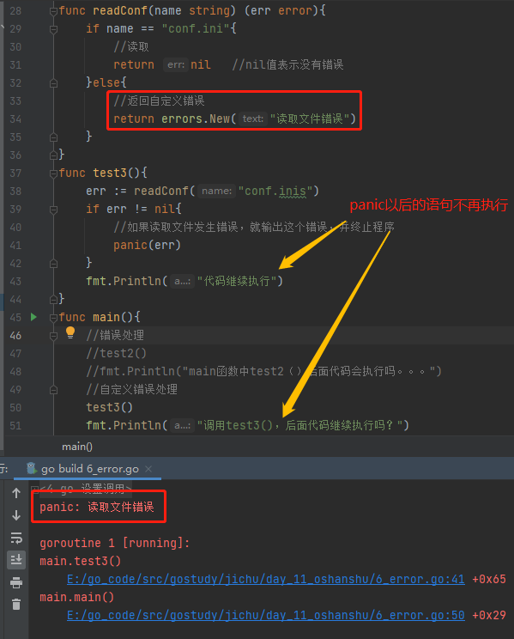Viewport: 514px width, 639px height.
Task: Open the 6_error.go:41 stack trace link
Action: click(x=265, y=579)
